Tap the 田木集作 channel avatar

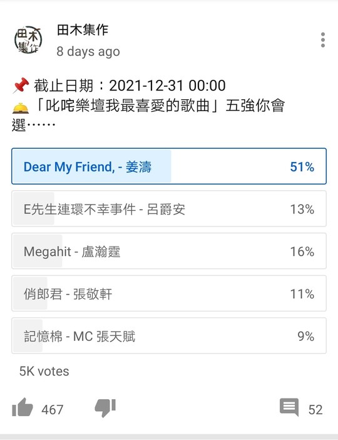[28, 40]
